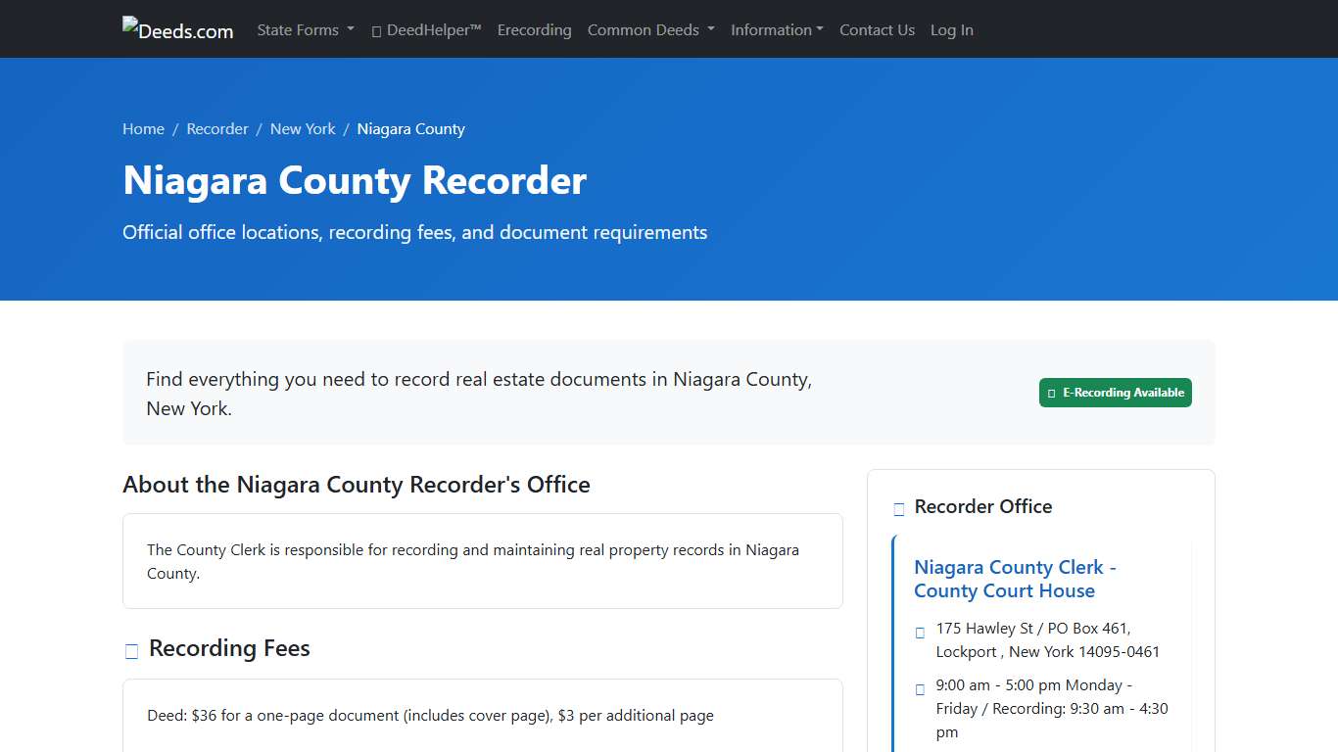Select the building icon beside Recorder Office
The height and width of the screenshot is (752, 1338).
898,508
